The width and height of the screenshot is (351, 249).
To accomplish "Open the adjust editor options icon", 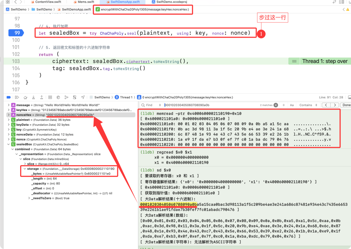I will [341, 2].
